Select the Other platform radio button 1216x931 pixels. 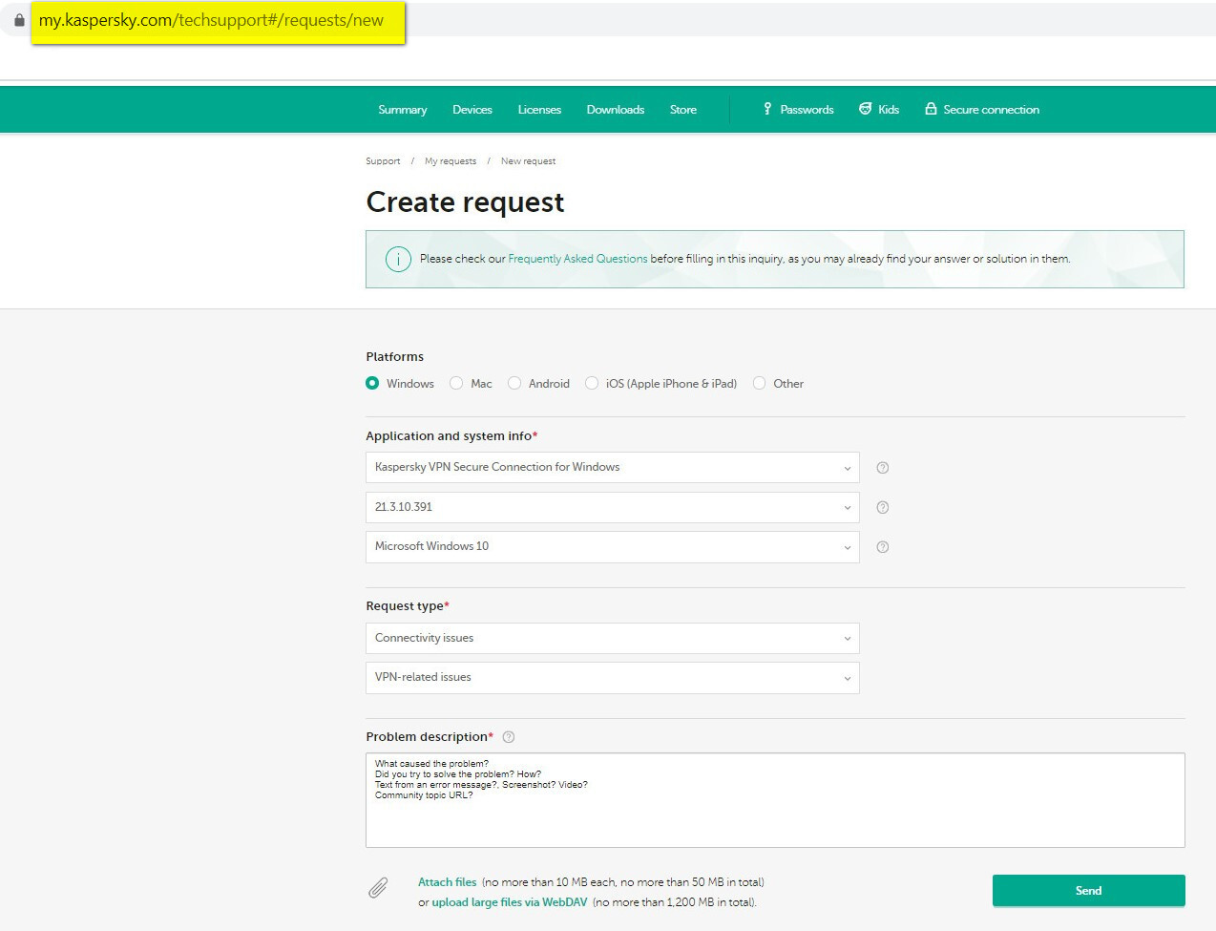click(x=760, y=383)
